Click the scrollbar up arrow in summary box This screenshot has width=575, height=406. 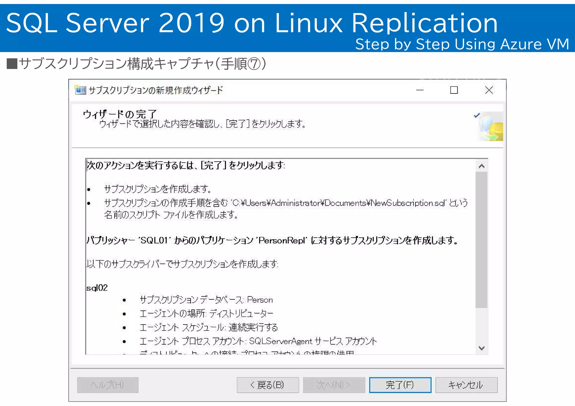(482, 166)
